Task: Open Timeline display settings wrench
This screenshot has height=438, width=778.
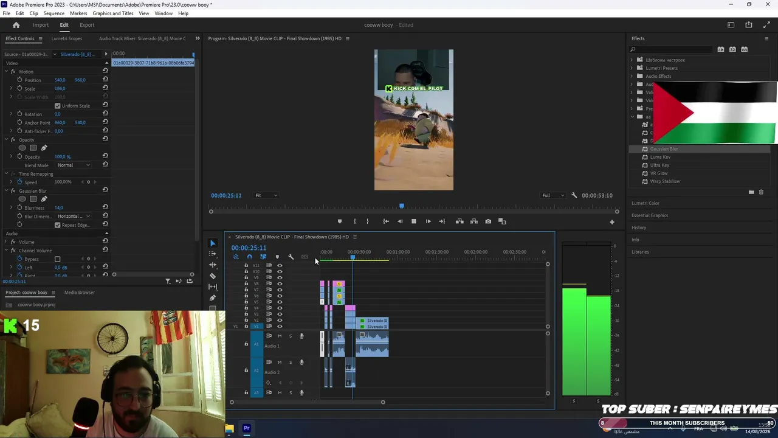Action: (291, 257)
